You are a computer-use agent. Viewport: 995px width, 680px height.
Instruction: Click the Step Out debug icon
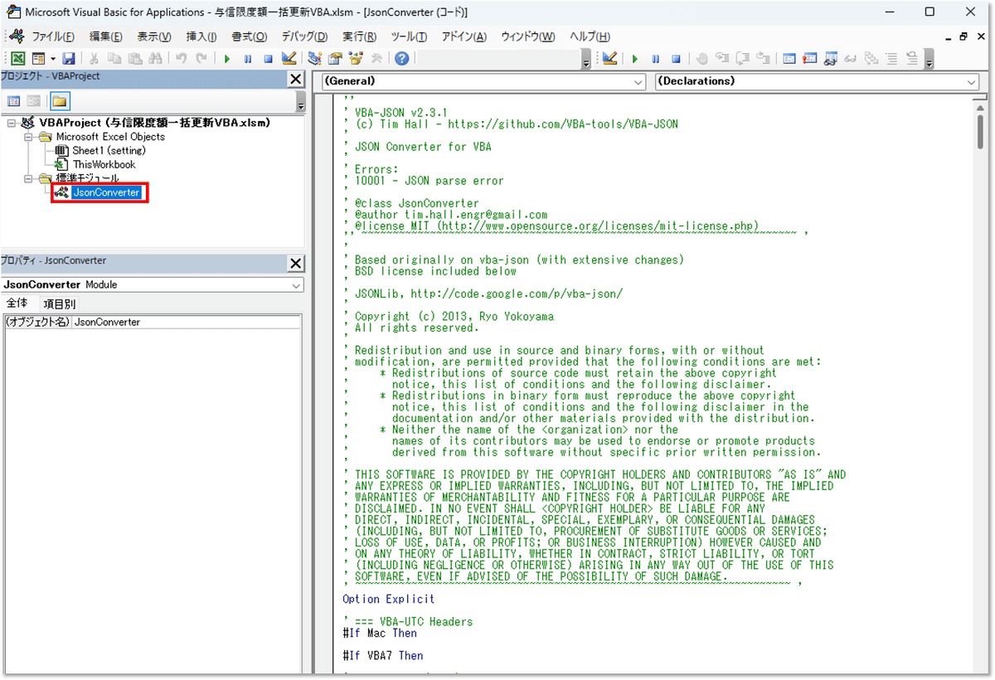click(x=763, y=59)
